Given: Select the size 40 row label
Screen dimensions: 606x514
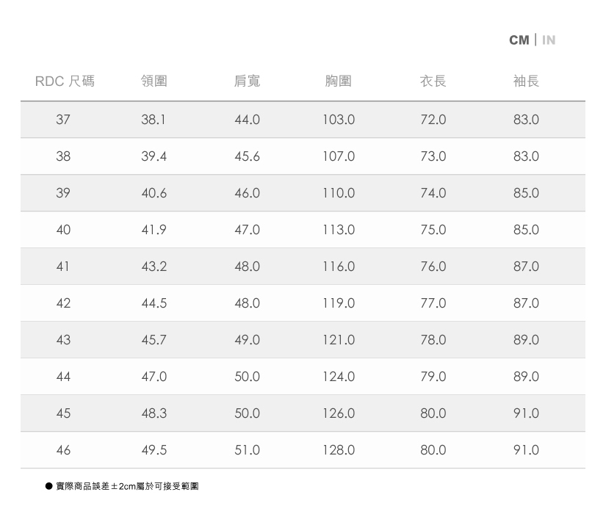Looking at the screenshot, I should tap(63, 230).
